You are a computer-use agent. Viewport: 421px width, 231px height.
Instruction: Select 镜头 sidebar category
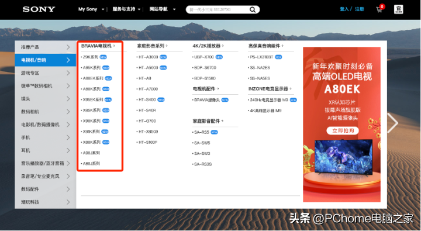46,99
